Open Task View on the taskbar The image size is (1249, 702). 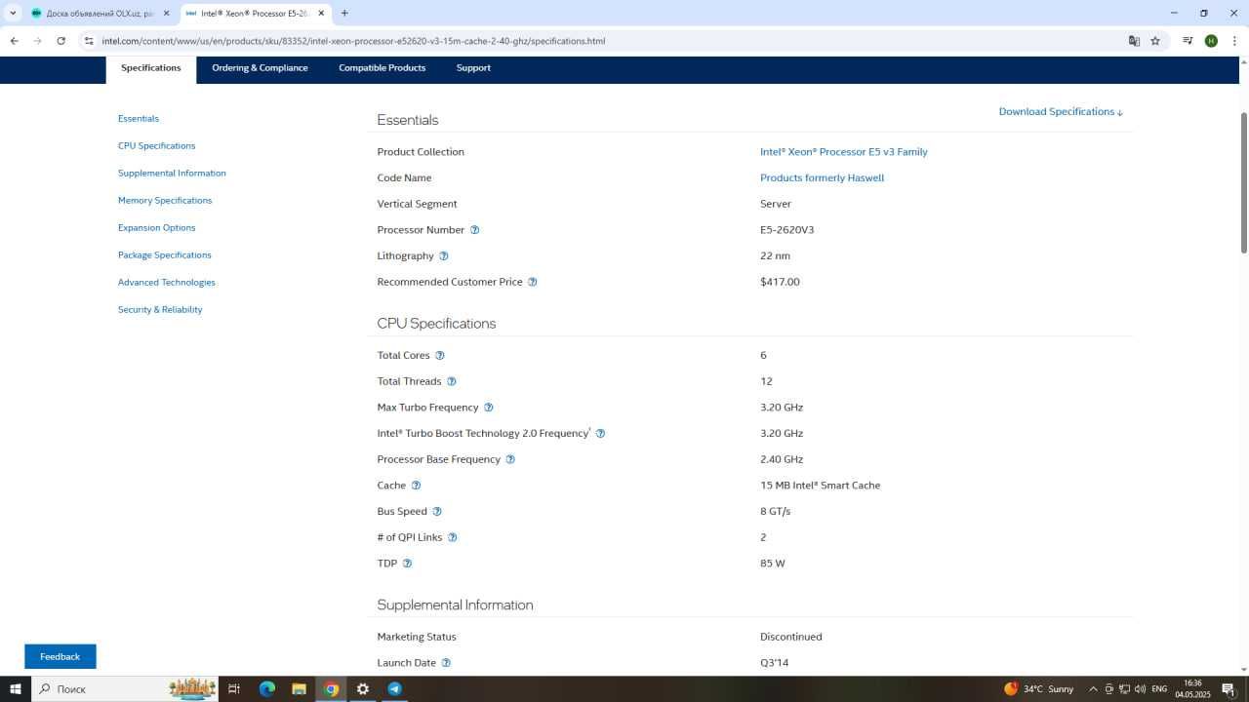point(234,689)
